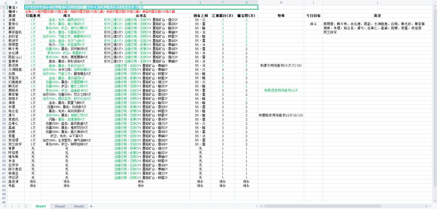Click 无 in column E of row 35

pyautogui.click(x=200, y=148)
